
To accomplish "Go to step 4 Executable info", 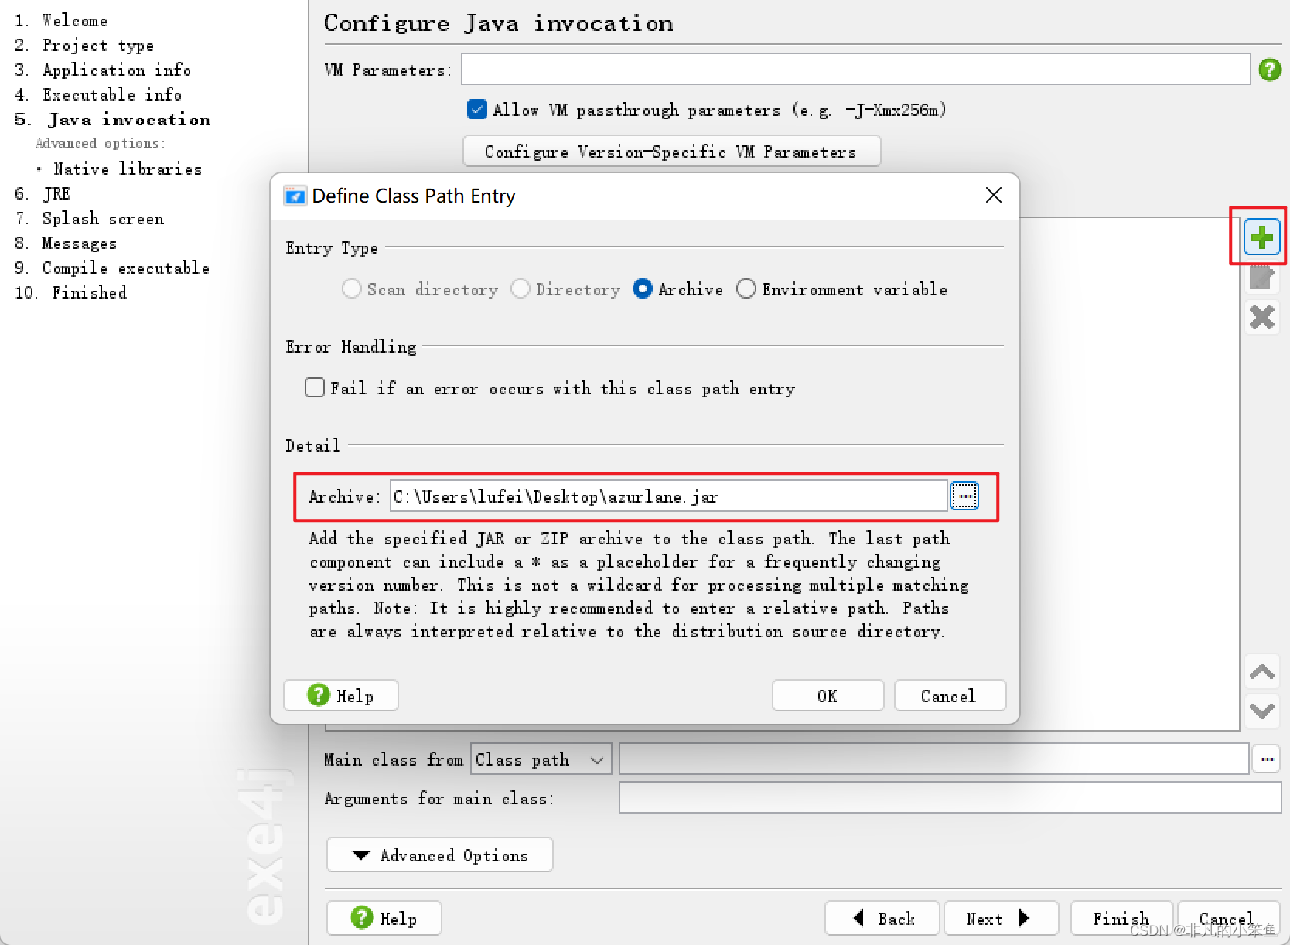I will pyautogui.click(x=98, y=95).
